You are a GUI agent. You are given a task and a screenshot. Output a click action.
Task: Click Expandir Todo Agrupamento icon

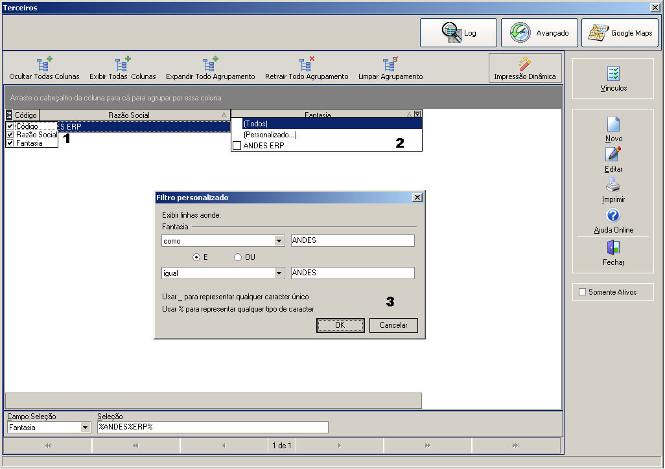[x=211, y=65]
